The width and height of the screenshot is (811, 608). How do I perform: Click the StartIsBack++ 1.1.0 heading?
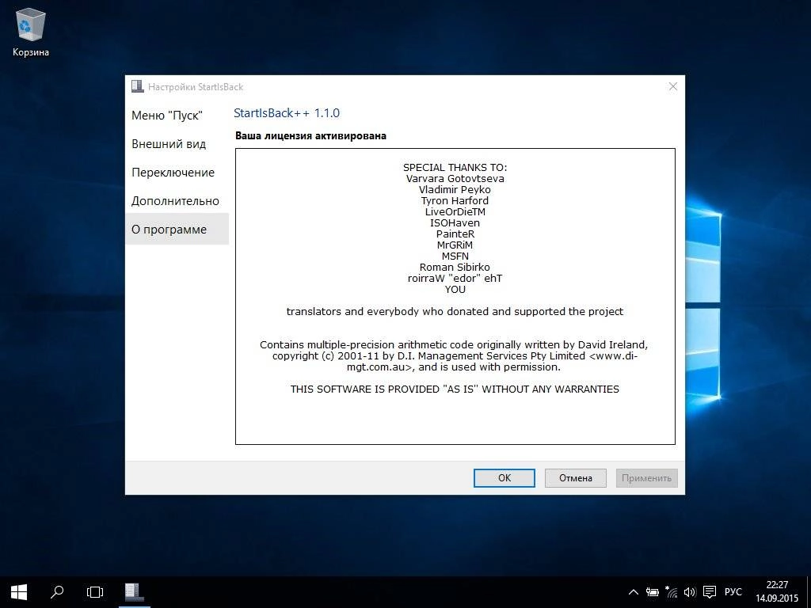coord(287,112)
